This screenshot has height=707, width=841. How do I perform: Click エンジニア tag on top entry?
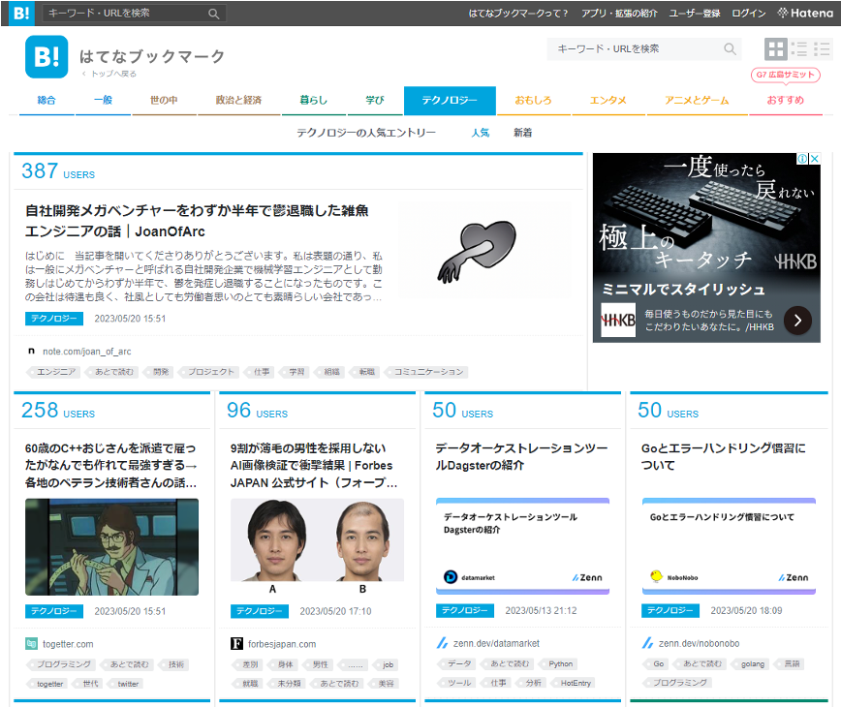(x=53, y=372)
